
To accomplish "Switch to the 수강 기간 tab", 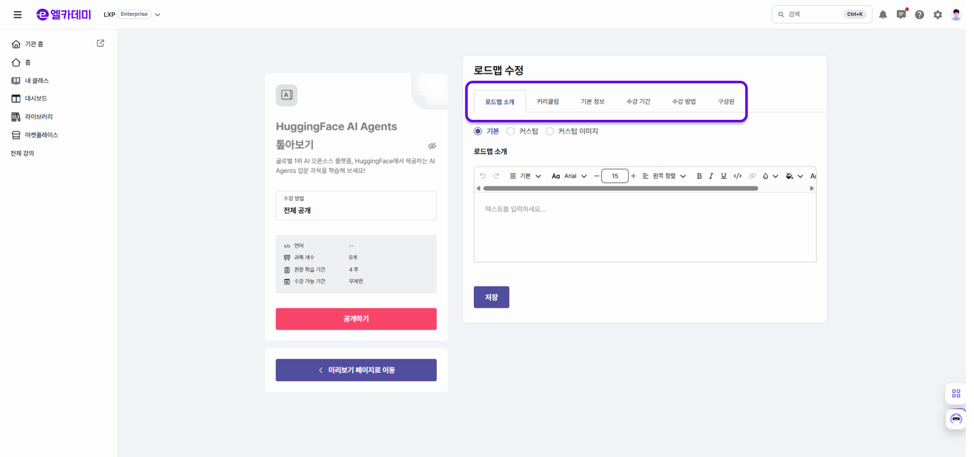I will pyautogui.click(x=638, y=102).
